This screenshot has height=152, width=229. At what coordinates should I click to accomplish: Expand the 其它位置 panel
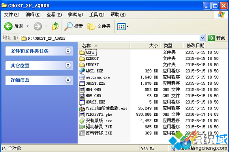tap(68, 65)
